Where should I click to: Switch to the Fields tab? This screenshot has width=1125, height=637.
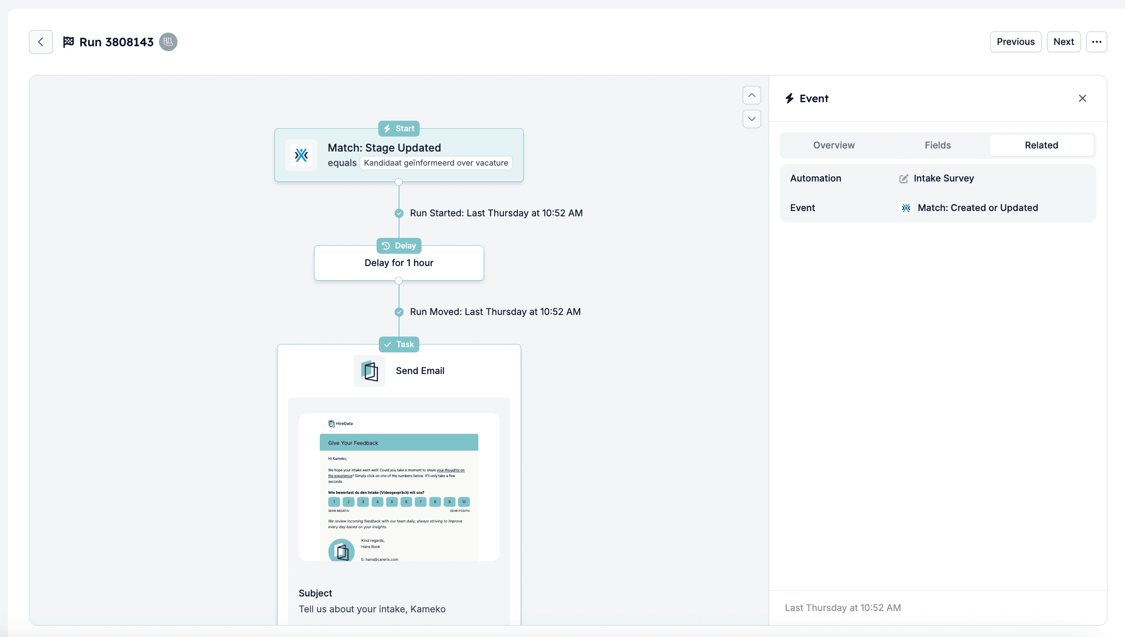pyautogui.click(x=937, y=145)
